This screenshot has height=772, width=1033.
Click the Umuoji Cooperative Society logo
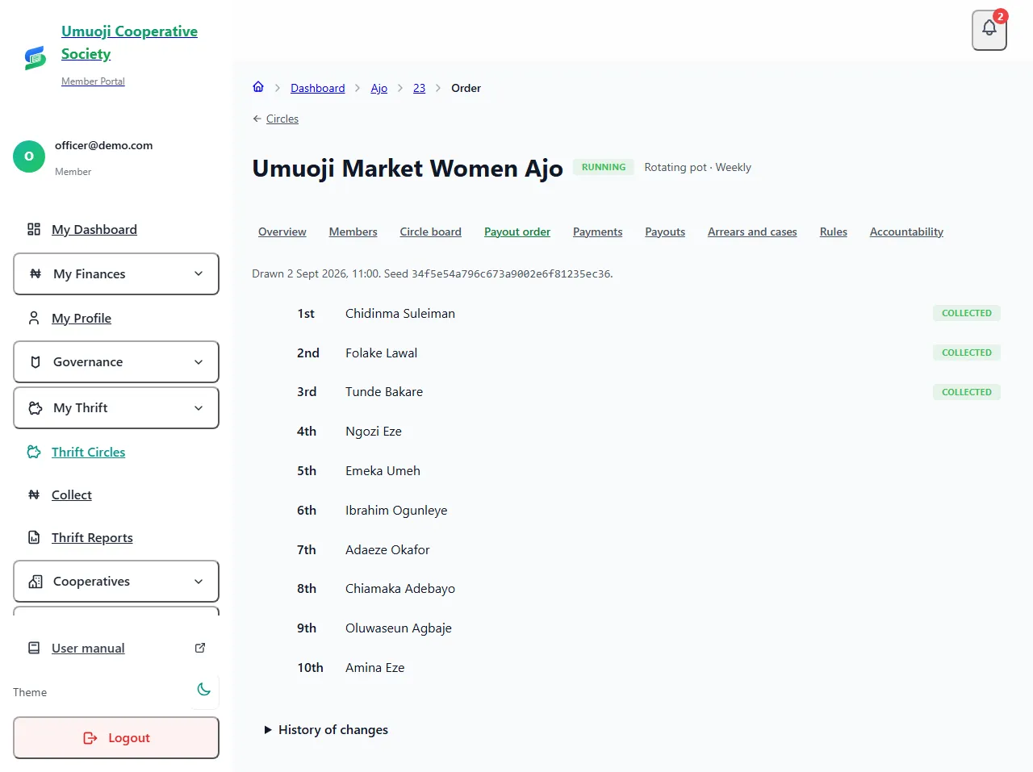[35, 57]
